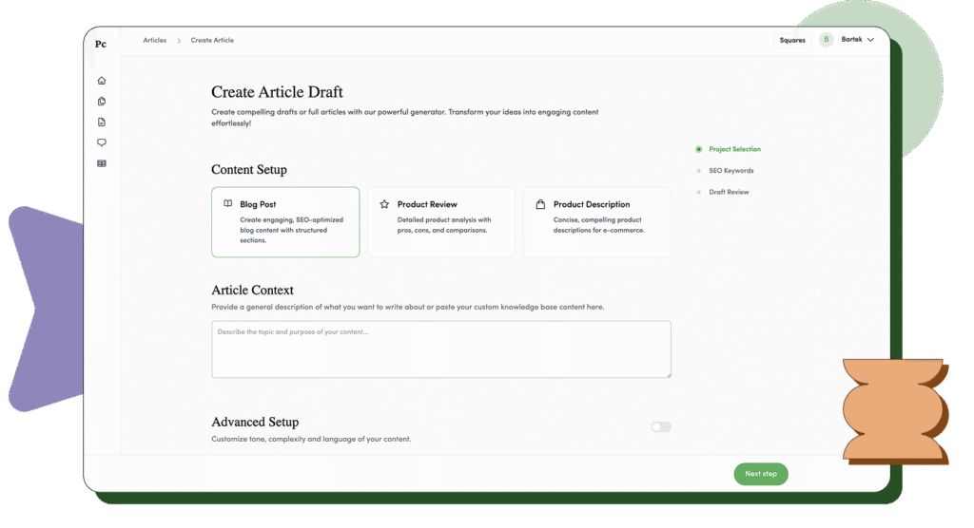The height and width of the screenshot is (528, 974).
Task: Expand the Bartek user menu chevron
Action: 870,40
